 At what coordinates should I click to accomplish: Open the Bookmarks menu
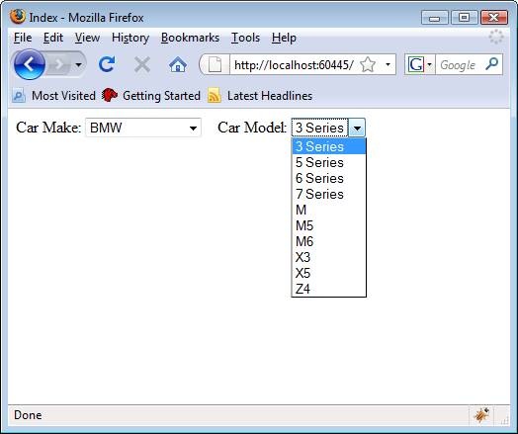tap(190, 38)
